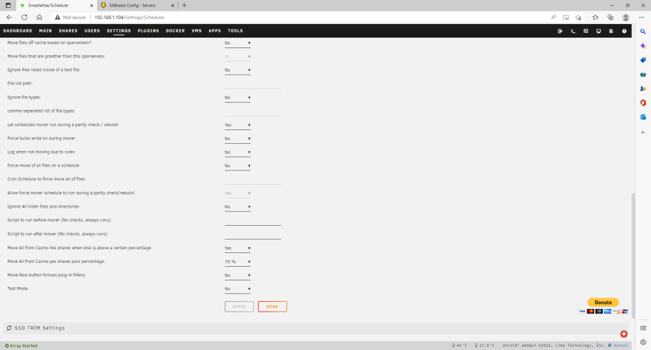651x350 pixels.
Task: Click the Unraid info monitor icon
Action: point(598,31)
